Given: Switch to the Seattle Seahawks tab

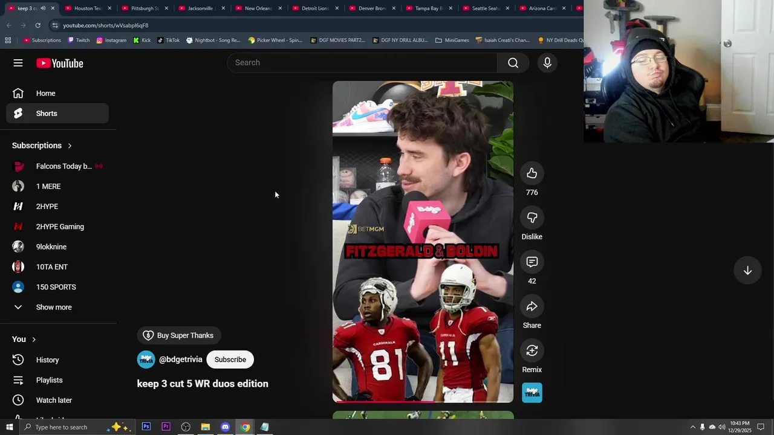Looking at the screenshot, I should click(486, 8).
